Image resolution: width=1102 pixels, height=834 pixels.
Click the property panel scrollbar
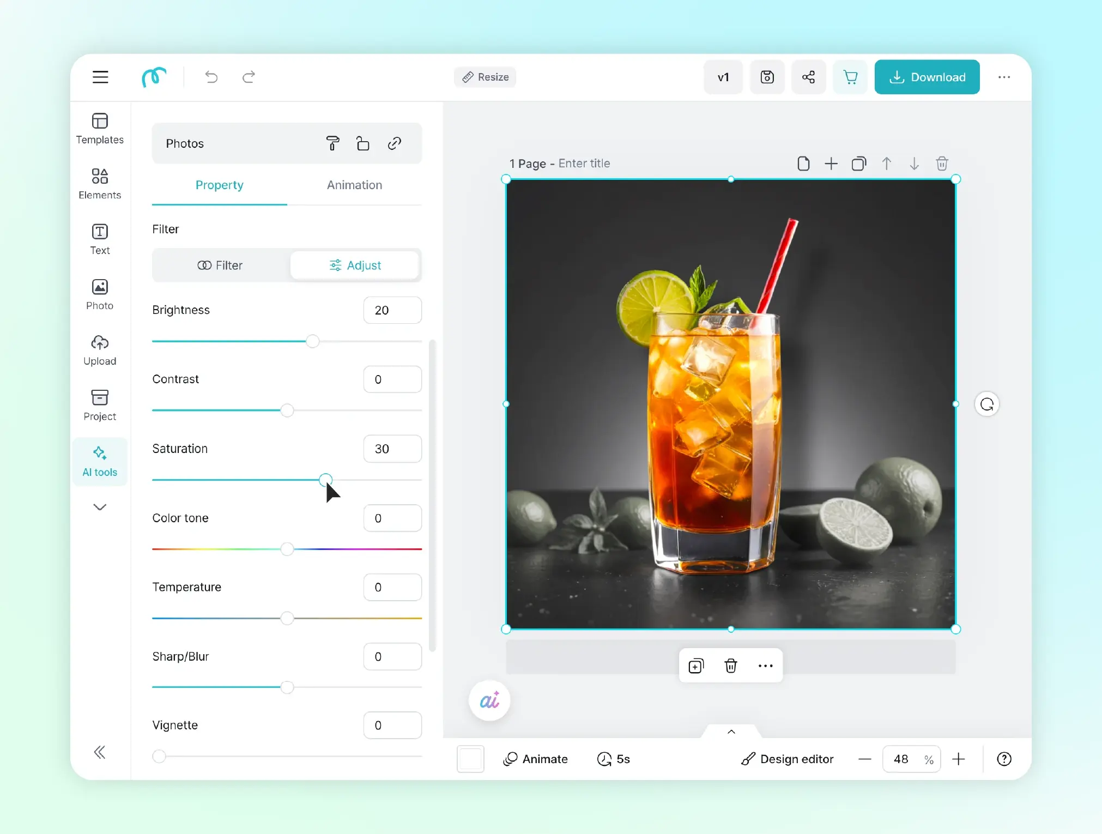pyautogui.click(x=432, y=495)
